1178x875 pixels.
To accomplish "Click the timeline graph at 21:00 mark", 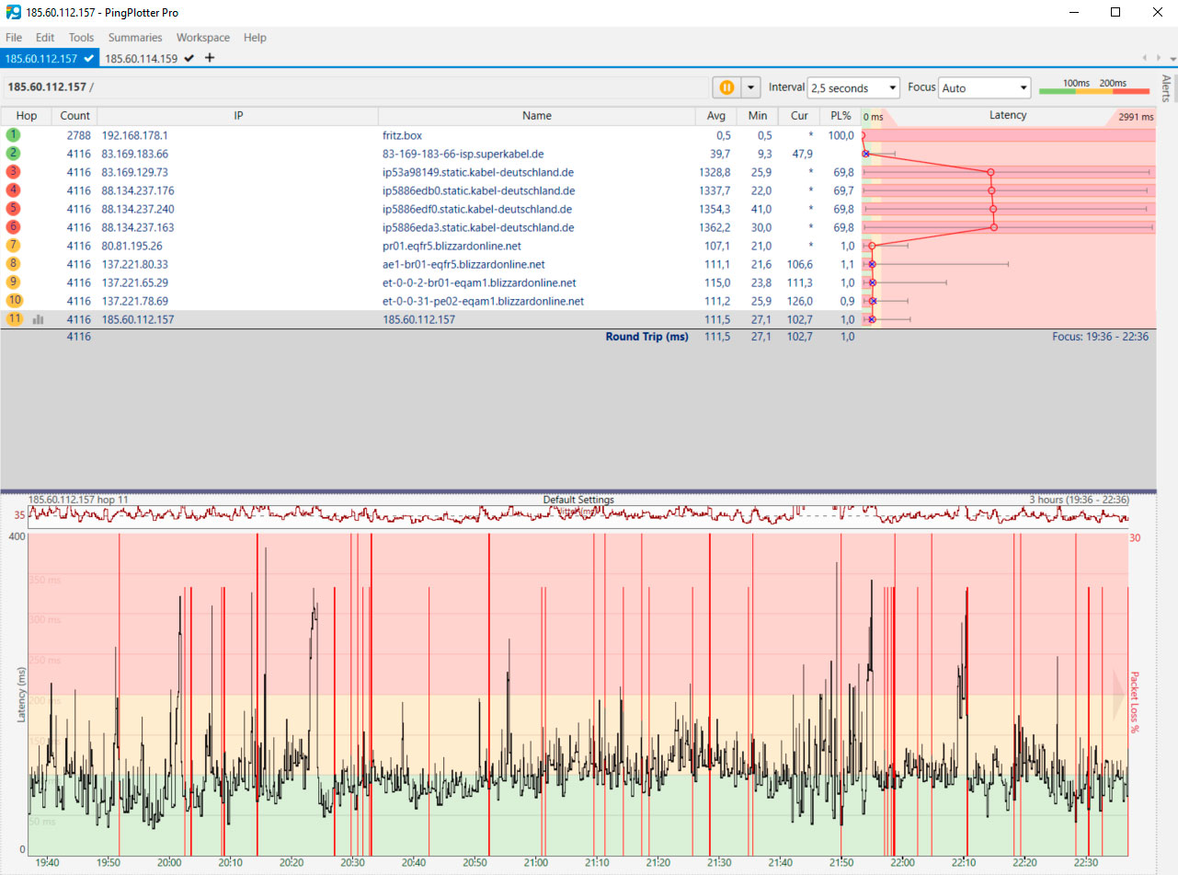I will point(534,695).
